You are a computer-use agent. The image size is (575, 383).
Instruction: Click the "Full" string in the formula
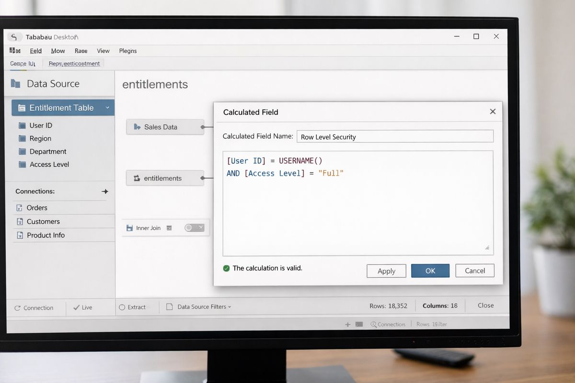pos(331,173)
